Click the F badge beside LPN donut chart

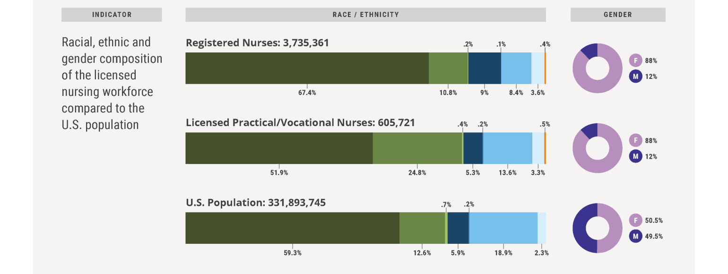(x=635, y=140)
